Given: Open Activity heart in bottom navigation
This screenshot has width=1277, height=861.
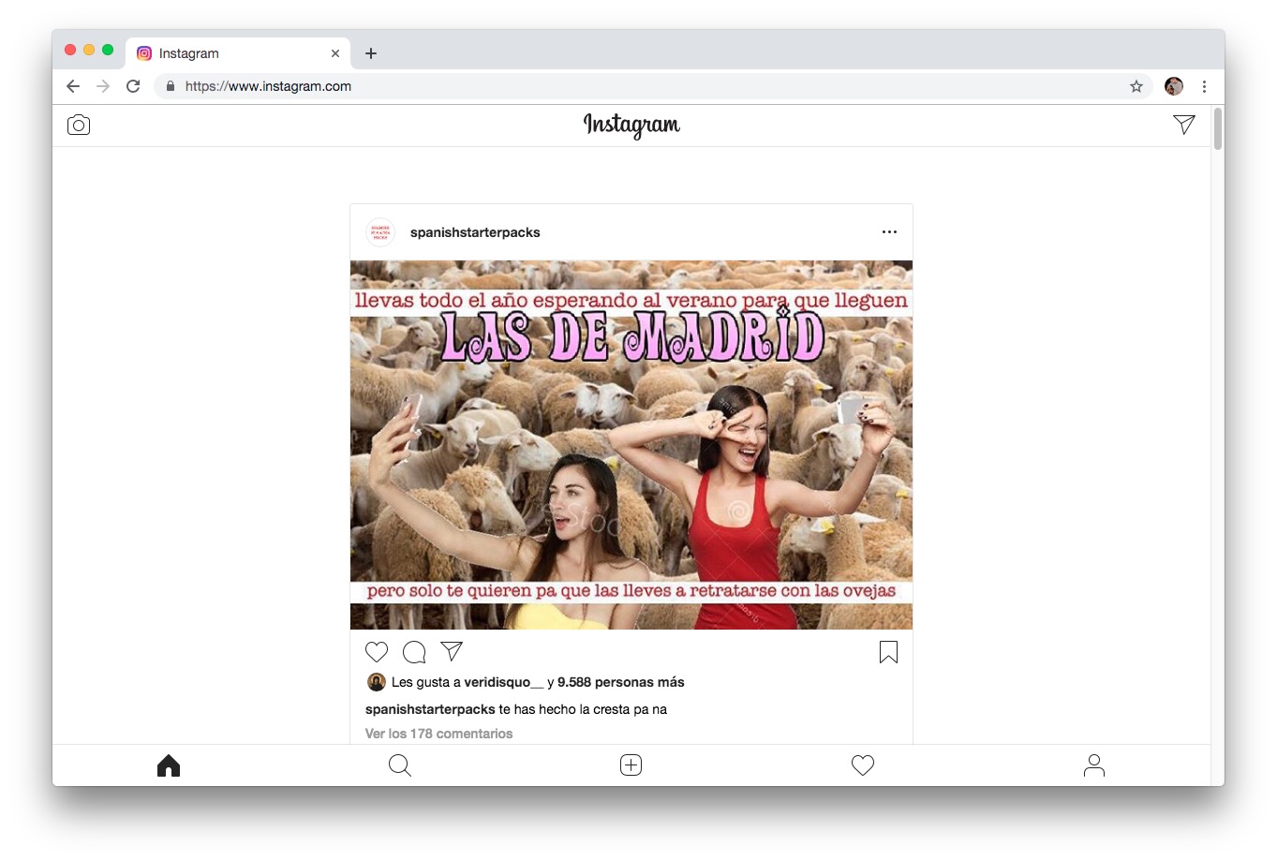Looking at the screenshot, I should 863,765.
